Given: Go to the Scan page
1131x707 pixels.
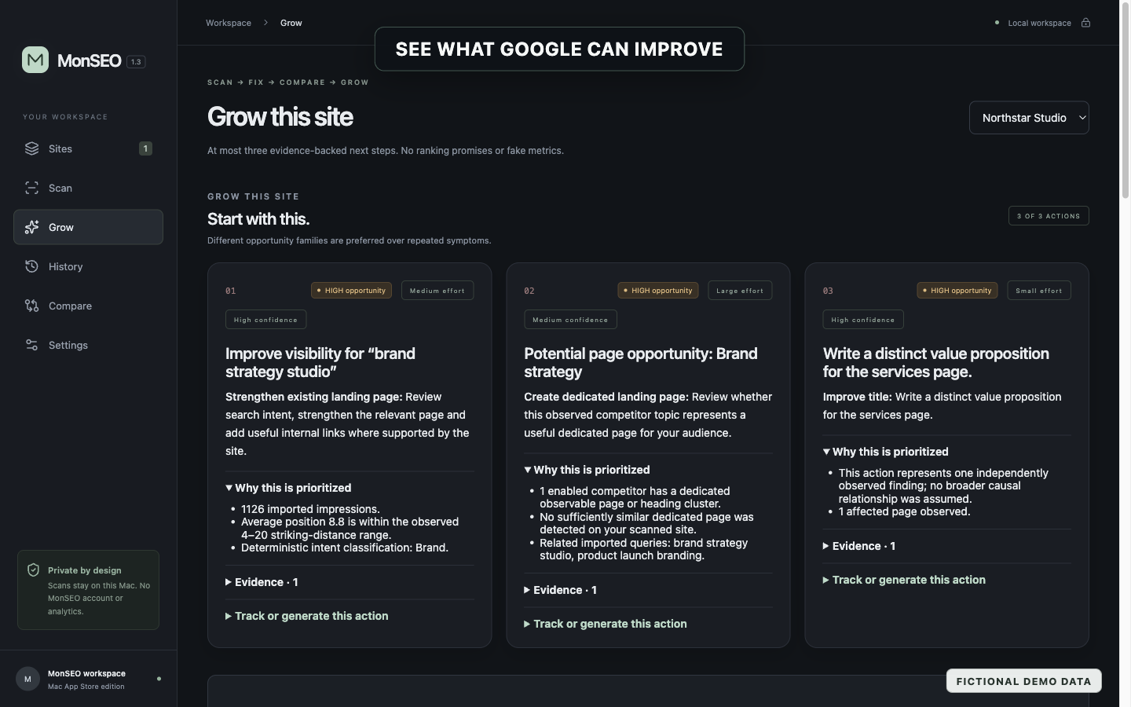Looking at the screenshot, I should [88, 188].
